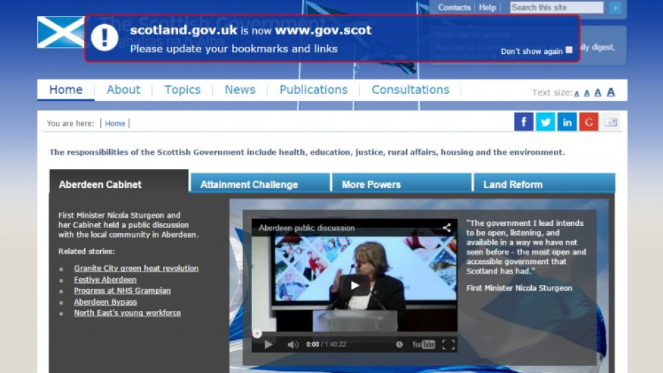Screen dimensions: 663x373
Task: Click the www.gov.scot text in banner
Action: [x=323, y=30]
